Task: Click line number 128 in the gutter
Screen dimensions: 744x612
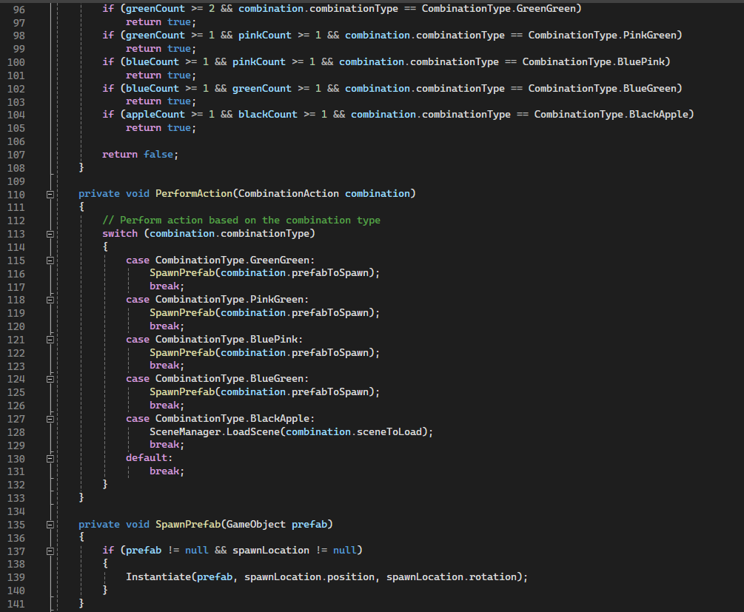Action: [16, 432]
